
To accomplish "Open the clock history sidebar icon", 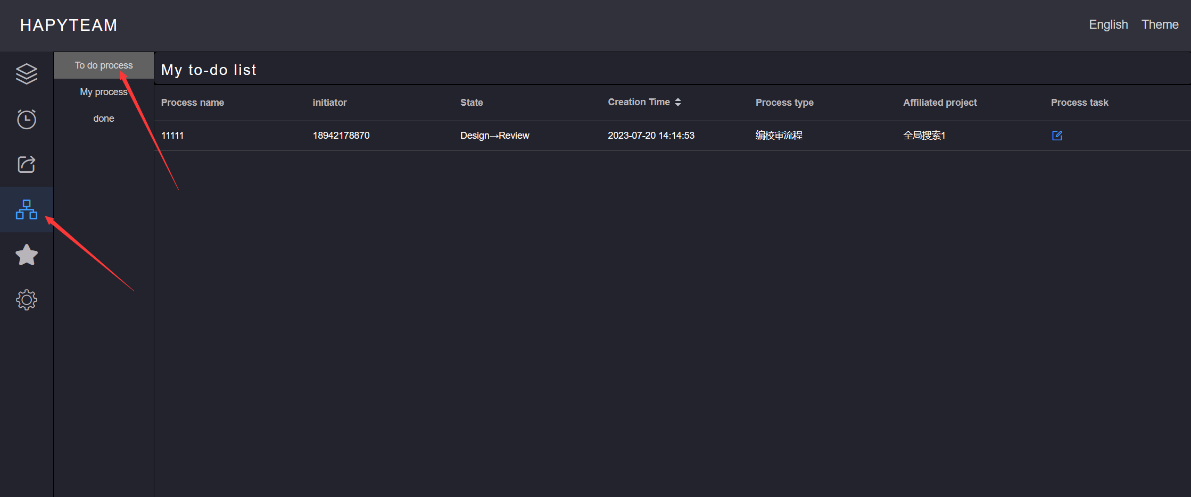I will 27,119.
